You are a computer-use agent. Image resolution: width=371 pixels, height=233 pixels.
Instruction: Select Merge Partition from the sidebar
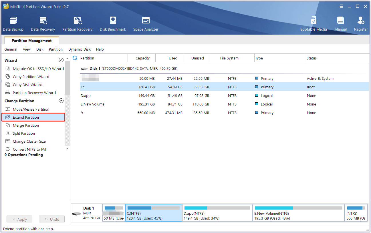pyautogui.click(x=25, y=125)
